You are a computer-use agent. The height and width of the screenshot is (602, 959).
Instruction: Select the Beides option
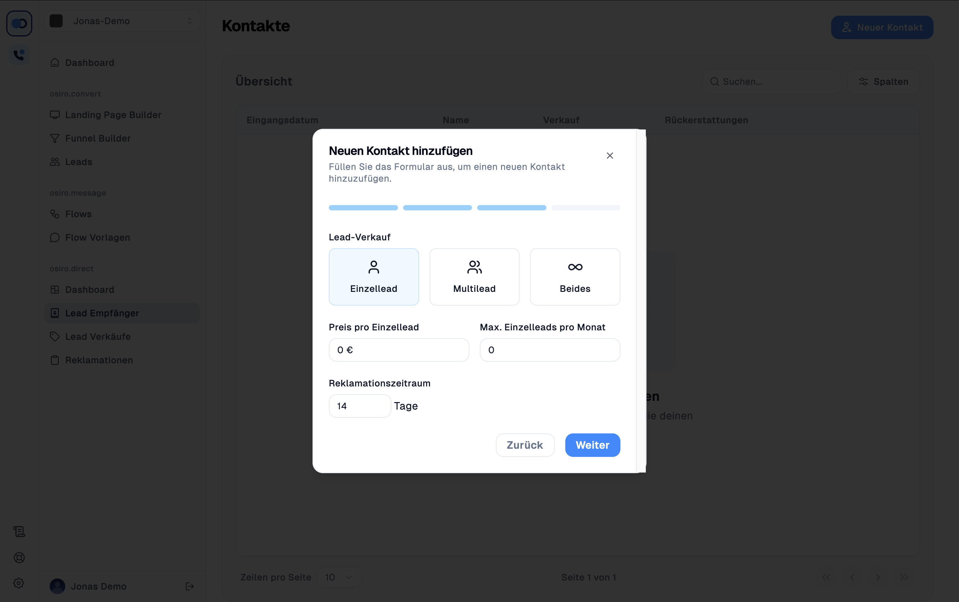pos(575,277)
